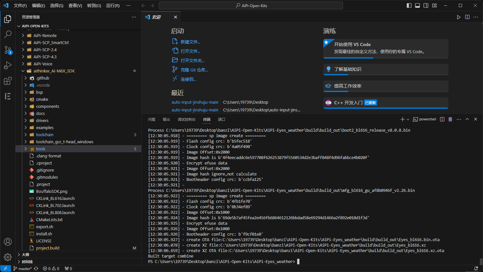Add a new terminal with plus icon
Viewport: 483px width, 272px height.
[402, 119]
